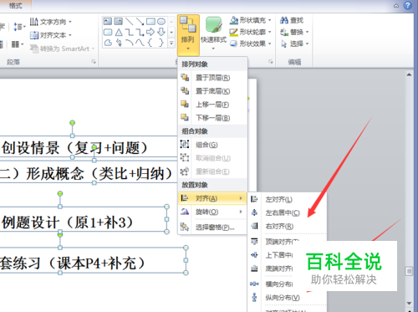Open line spacing dropdown
418x312 pixels.
pyautogui.click(x=19, y=27)
